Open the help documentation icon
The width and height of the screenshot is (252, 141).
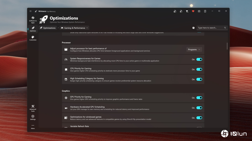[x=205, y=11]
